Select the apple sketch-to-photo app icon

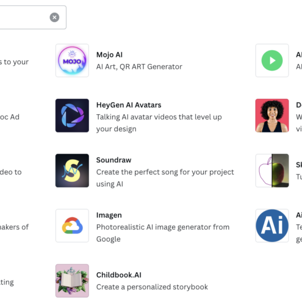[x=272, y=171]
